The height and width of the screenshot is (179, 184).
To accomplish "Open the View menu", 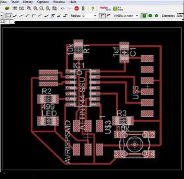I will click(3, 2).
